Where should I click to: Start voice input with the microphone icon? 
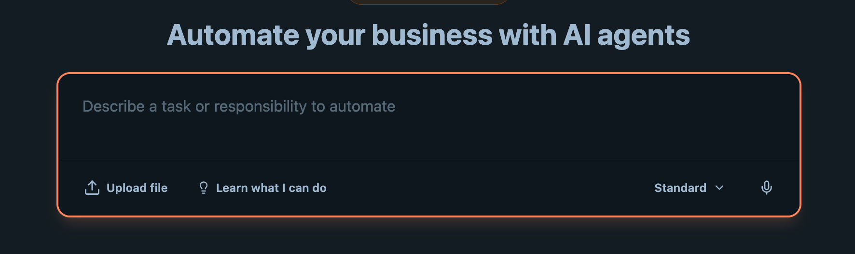(x=766, y=188)
